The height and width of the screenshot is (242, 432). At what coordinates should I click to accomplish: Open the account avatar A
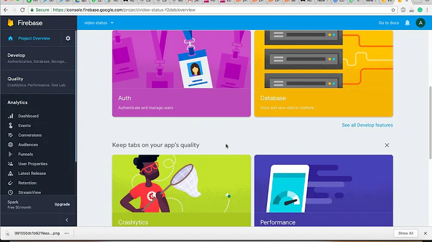tap(421, 23)
